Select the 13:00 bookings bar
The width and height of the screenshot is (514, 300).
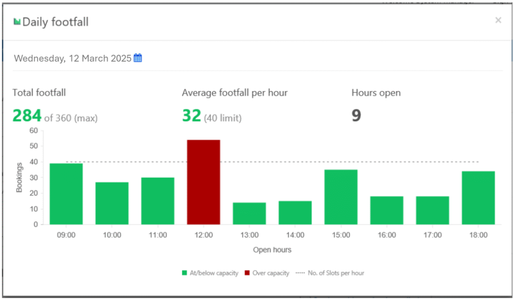click(x=249, y=214)
